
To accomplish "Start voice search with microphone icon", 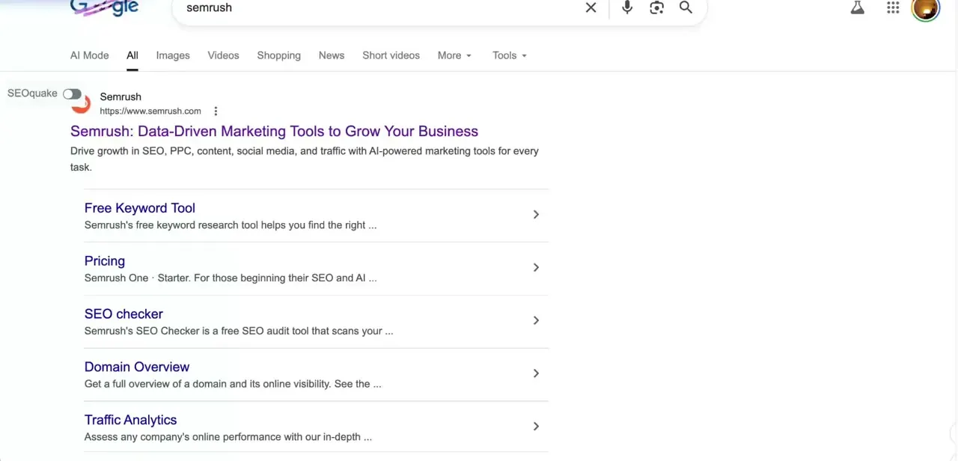I will click(627, 7).
